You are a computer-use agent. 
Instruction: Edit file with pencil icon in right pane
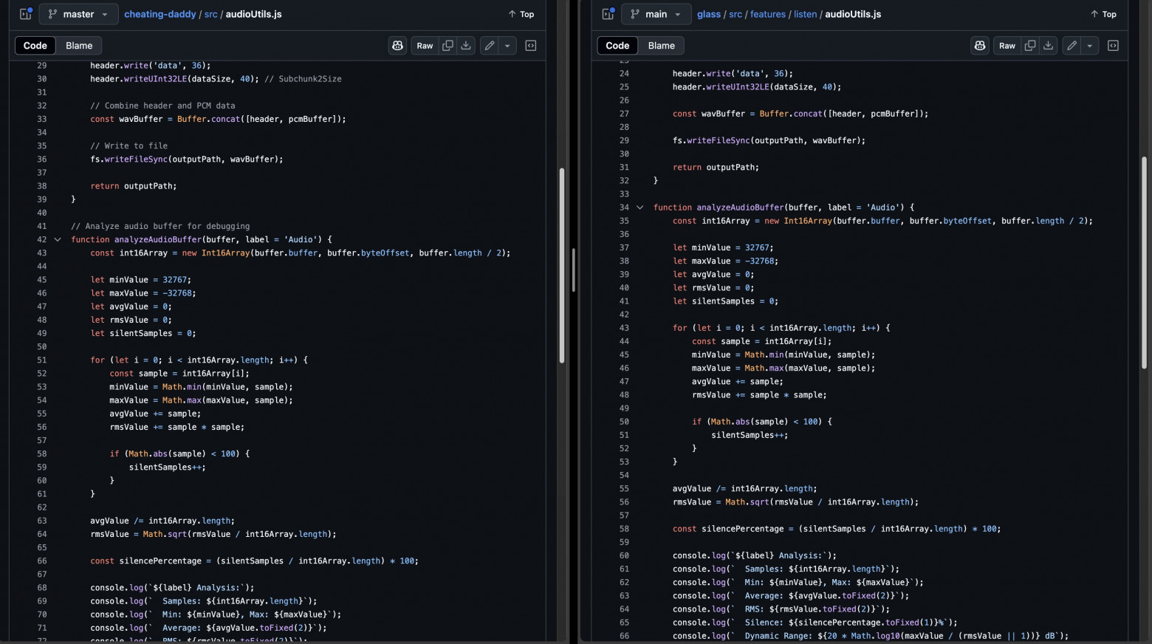click(x=1072, y=46)
